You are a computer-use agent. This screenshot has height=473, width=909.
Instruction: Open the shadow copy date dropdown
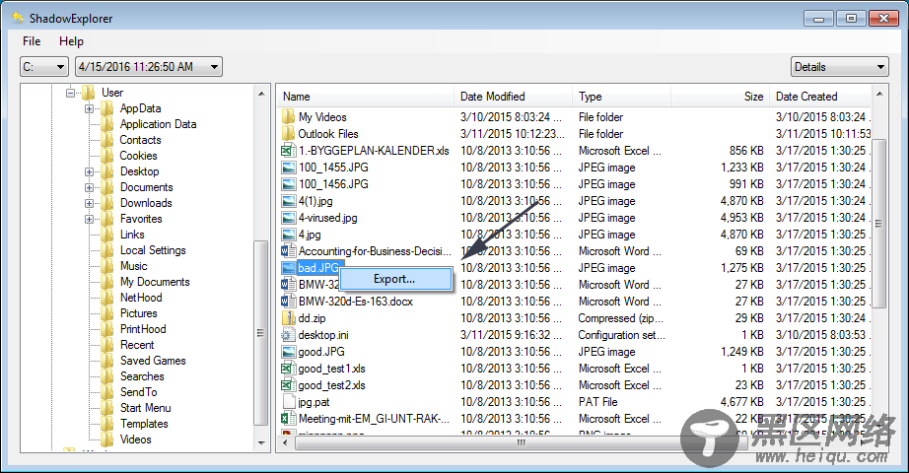(x=149, y=67)
